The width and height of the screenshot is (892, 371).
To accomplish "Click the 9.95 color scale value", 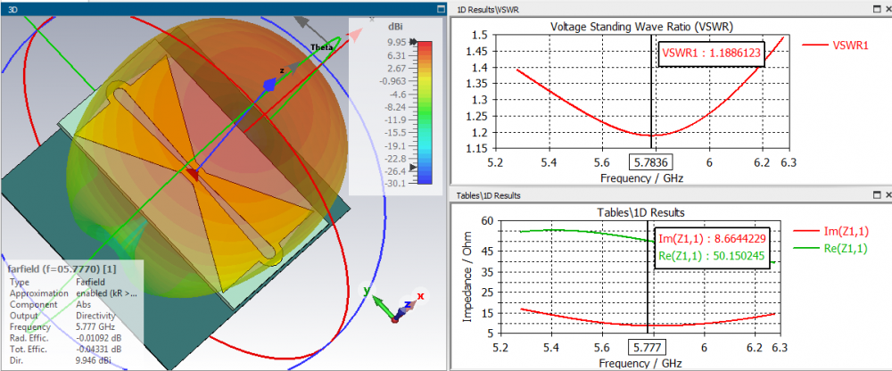I will 397,42.
